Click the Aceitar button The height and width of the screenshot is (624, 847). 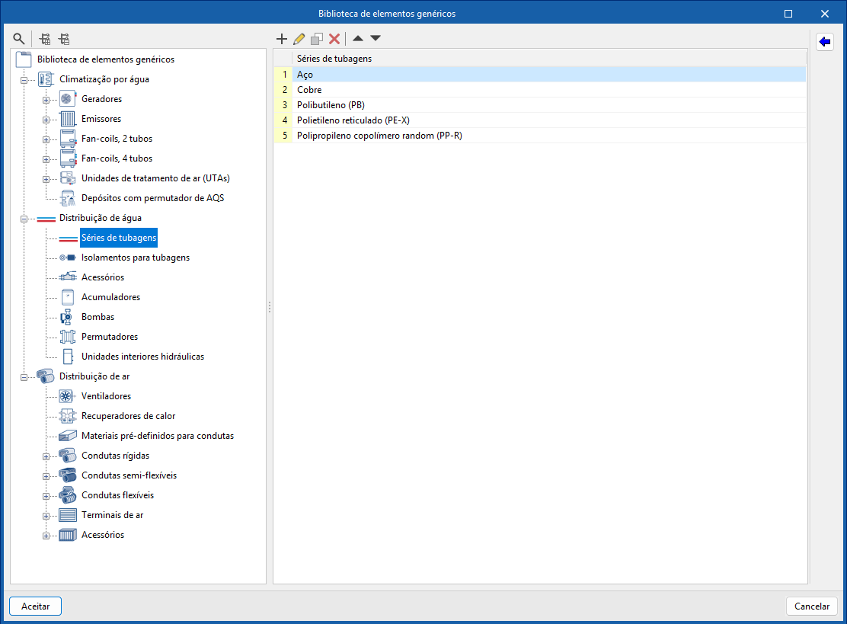tap(35, 606)
